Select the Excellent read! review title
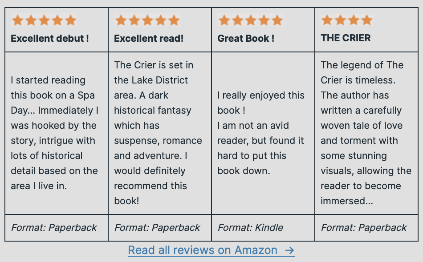This screenshot has height=262, width=423. 149,39
